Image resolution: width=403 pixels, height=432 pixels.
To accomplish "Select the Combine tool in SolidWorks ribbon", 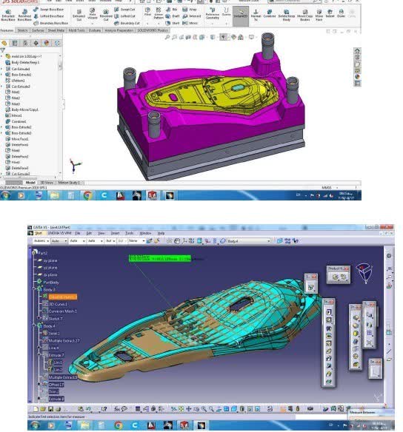I will point(270,13).
